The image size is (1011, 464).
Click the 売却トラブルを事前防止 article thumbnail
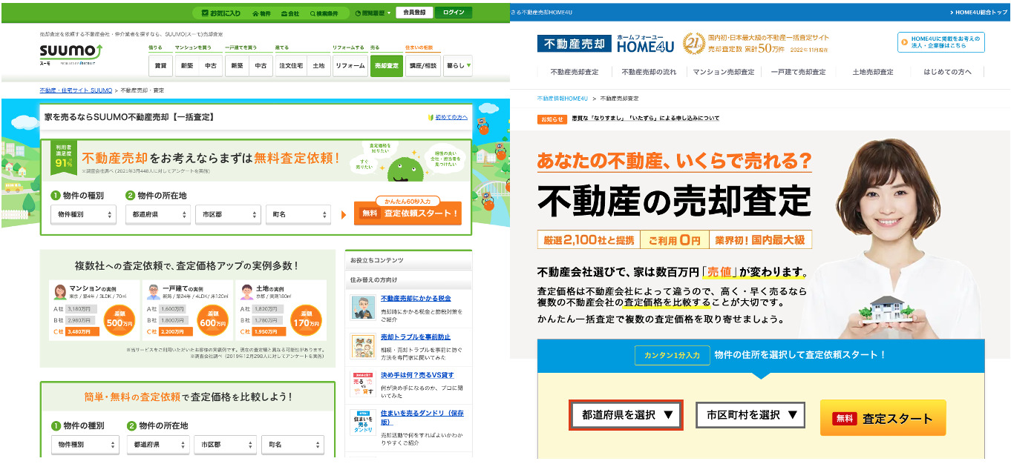pyautogui.click(x=363, y=345)
